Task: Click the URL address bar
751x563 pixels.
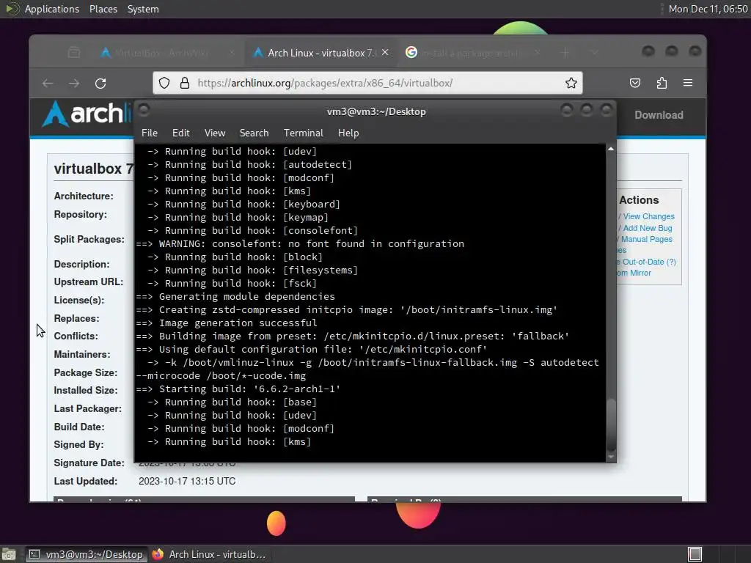Action: [x=368, y=83]
